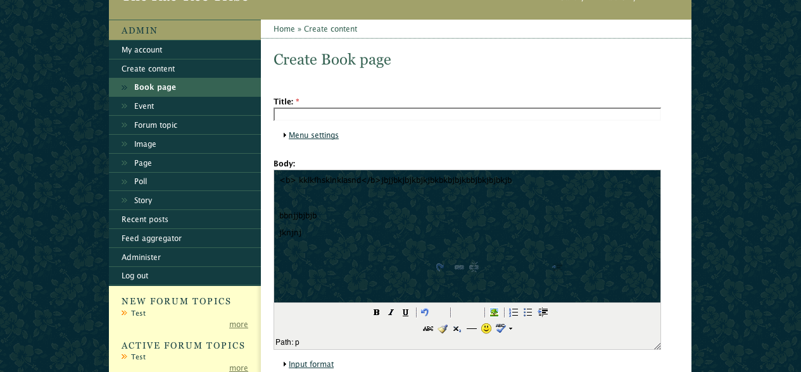
Task: Clean up messy code with the broom icon
Action: tap(443, 329)
